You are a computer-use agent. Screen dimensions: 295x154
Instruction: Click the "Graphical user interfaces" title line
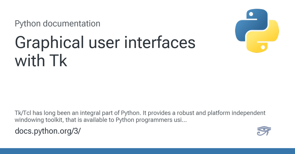tap(105, 42)
